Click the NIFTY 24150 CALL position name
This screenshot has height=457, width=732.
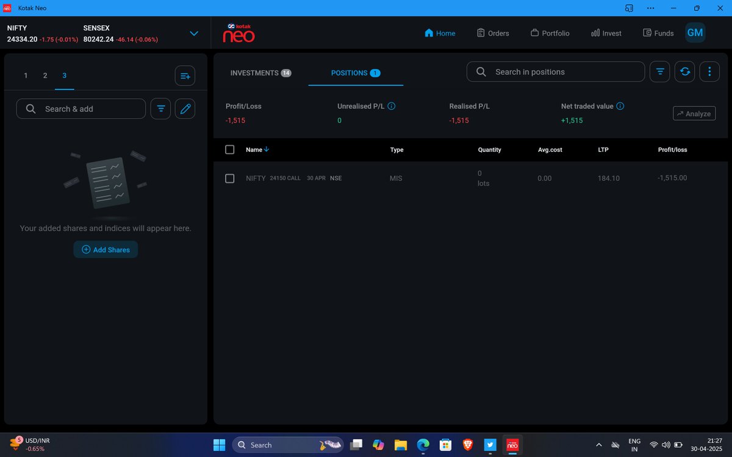293,179
